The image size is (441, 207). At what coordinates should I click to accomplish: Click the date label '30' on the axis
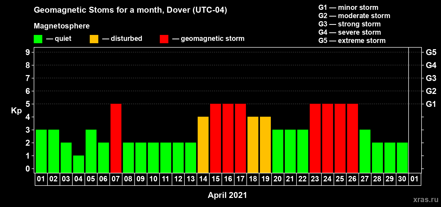pyautogui.click(x=402, y=179)
